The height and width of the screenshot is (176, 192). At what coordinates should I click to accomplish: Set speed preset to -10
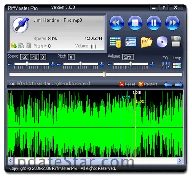(35, 57)
